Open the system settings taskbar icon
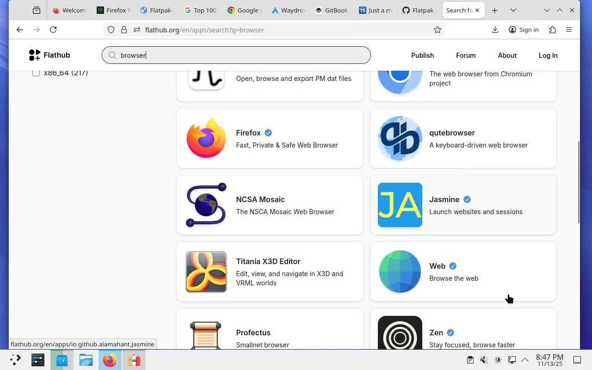 38,360
